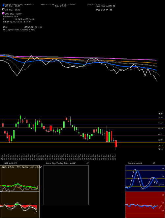The height and width of the screenshot is (218, 165).
Task: Click the 68.69 price axis label
Action: (x=161, y=128)
